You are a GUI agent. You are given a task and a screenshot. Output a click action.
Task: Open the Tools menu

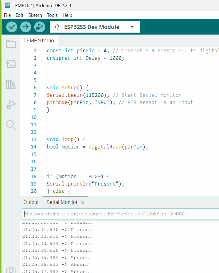52,15
